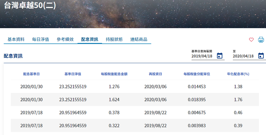Viewport: 266px width, 135px height.
Task: Click the 配息基準日 column header
Action: tap(31, 74)
